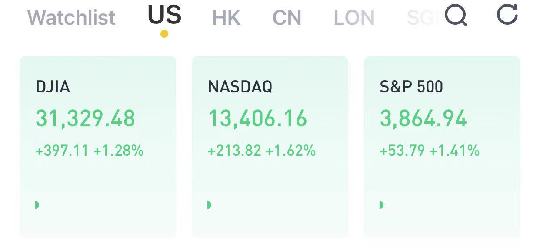Tap S&P 500 change +53.79 +1.41%

pyautogui.click(x=430, y=151)
